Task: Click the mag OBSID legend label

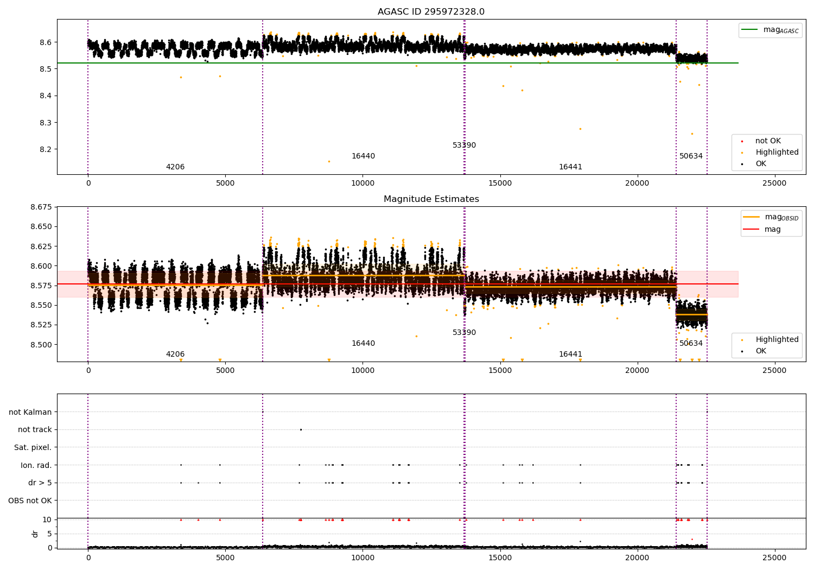Action: click(782, 217)
